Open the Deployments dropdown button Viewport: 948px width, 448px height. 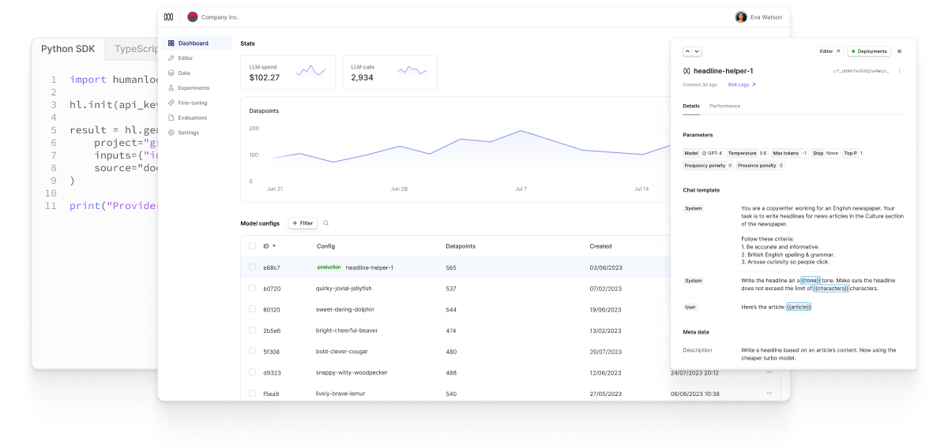coord(869,51)
